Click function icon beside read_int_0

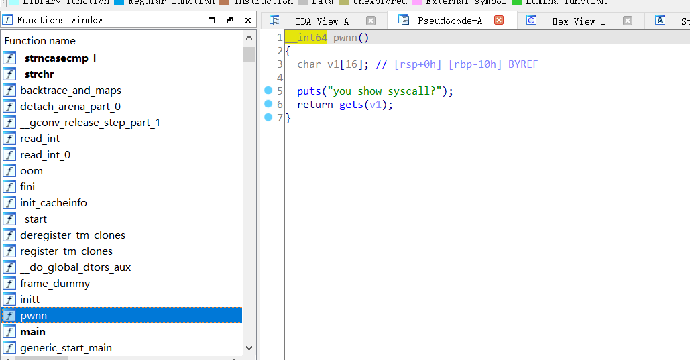[9, 154]
